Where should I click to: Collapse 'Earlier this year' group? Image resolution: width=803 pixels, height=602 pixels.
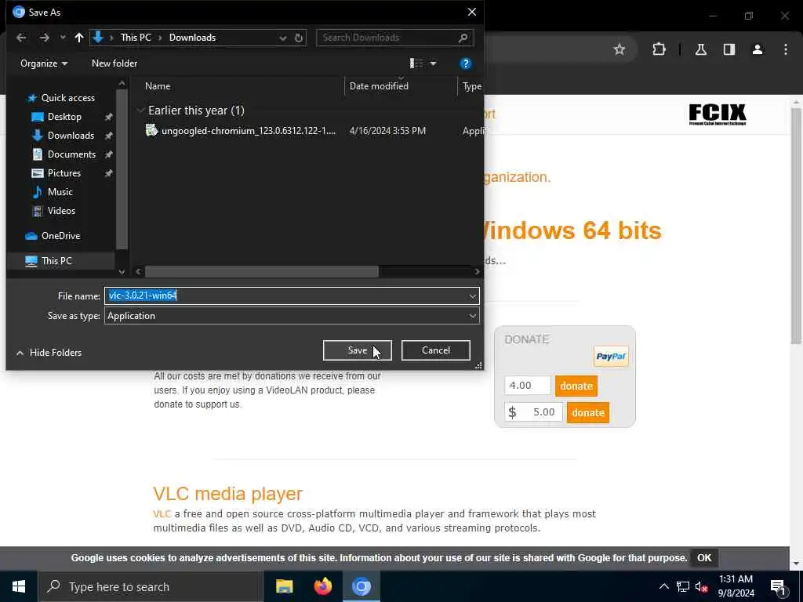(x=140, y=111)
